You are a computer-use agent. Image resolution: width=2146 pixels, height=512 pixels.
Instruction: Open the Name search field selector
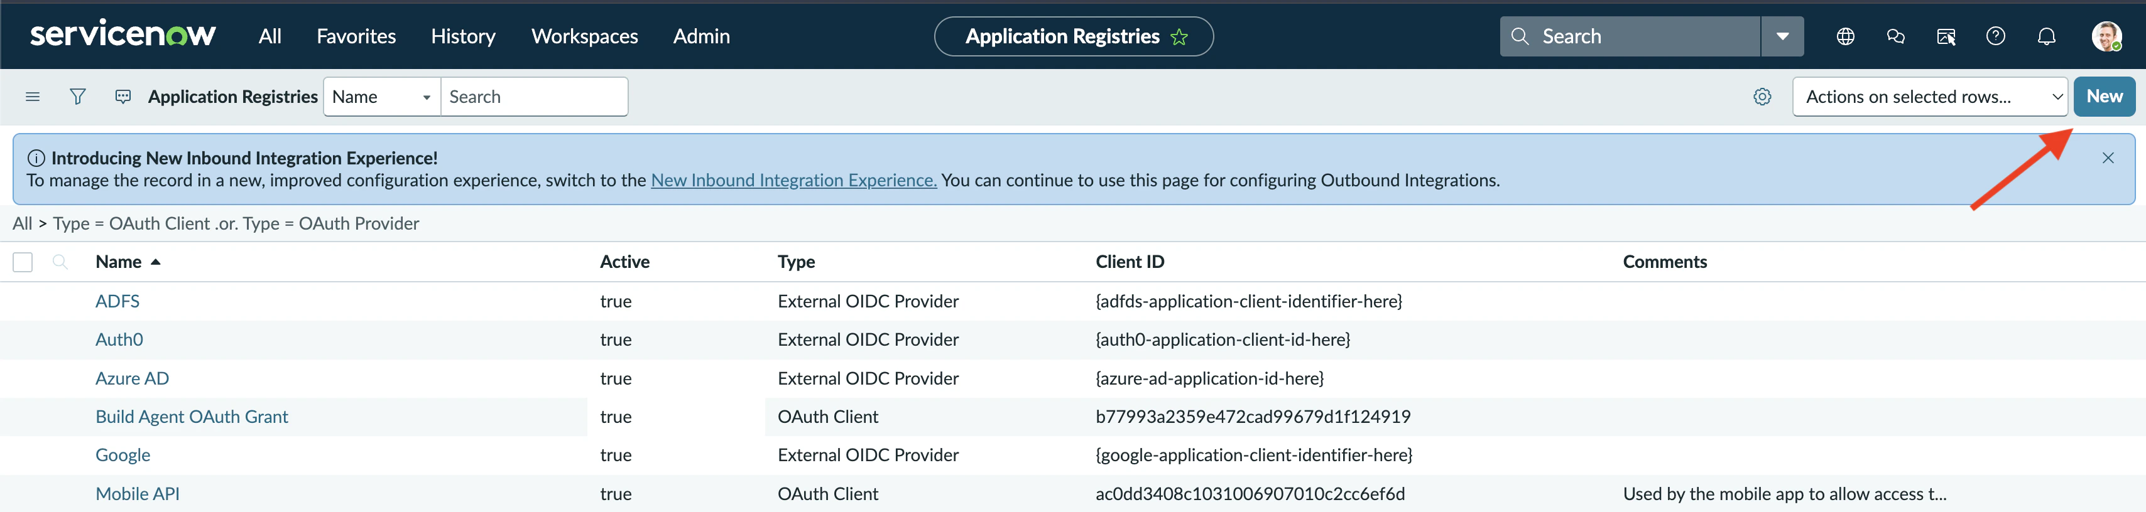(381, 97)
